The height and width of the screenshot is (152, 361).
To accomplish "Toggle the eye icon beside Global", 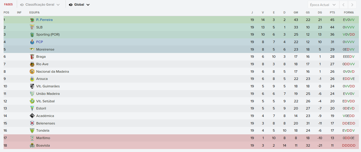I will click(71, 5).
